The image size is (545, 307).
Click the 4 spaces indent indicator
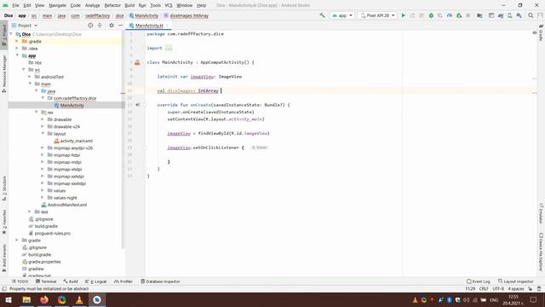[x=515, y=288]
